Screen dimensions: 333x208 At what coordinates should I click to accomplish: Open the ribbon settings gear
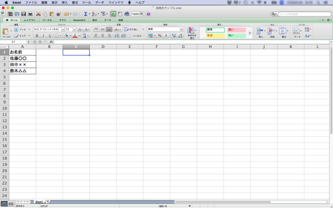pos(329,20)
